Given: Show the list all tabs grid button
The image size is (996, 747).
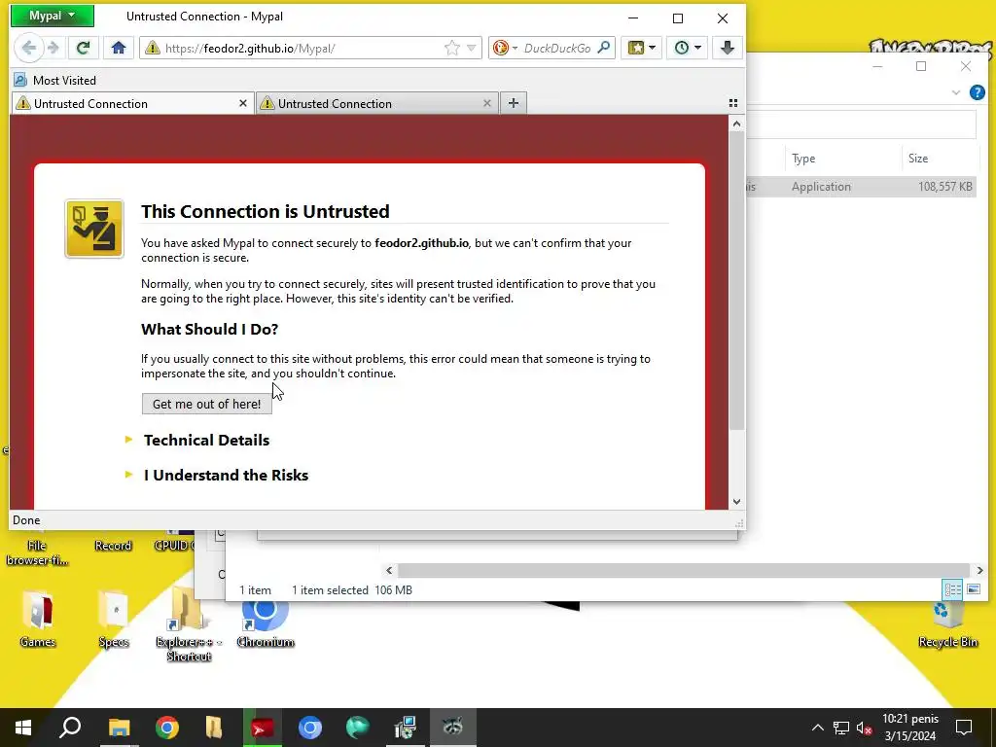Looking at the screenshot, I should point(733,103).
